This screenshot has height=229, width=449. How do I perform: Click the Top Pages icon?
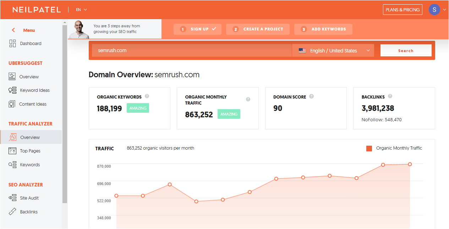pyautogui.click(x=12, y=151)
